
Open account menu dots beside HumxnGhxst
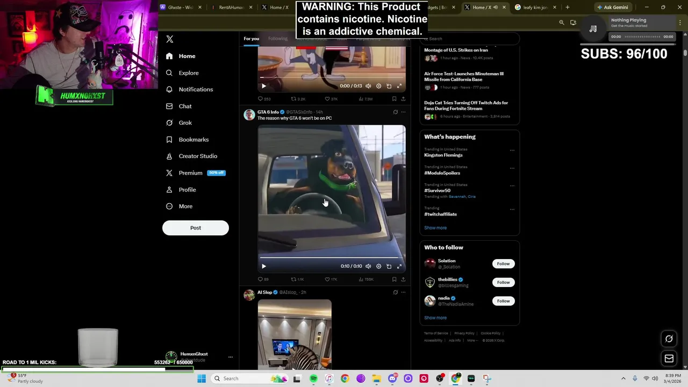[x=231, y=357]
